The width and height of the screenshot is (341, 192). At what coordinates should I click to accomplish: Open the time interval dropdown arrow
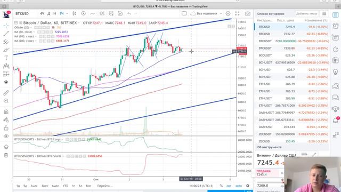(67, 13)
